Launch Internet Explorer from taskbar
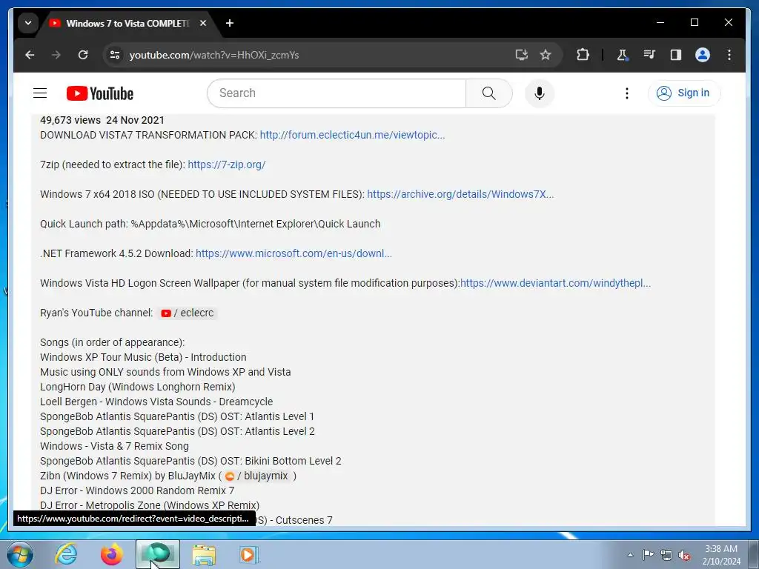The height and width of the screenshot is (569, 759). coord(66,554)
